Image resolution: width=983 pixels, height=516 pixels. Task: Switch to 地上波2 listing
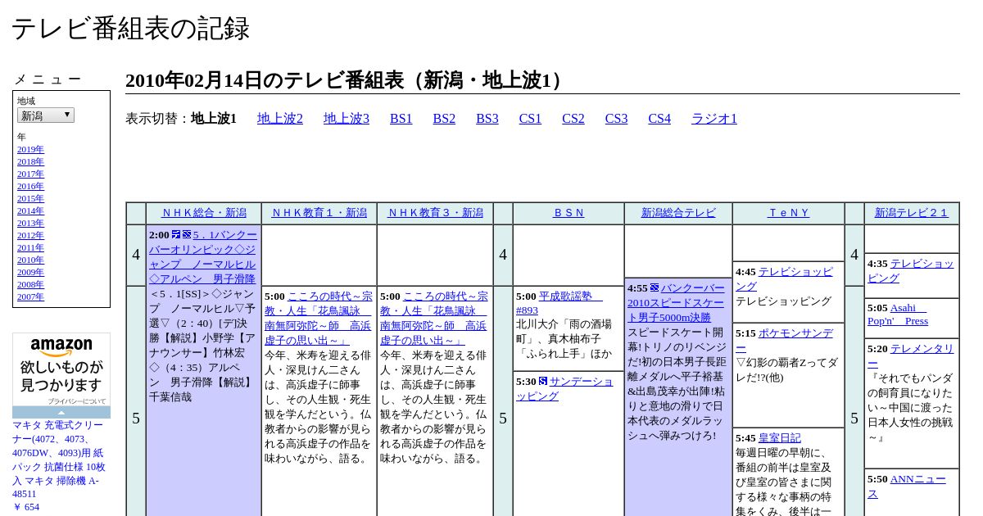tap(280, 119)
